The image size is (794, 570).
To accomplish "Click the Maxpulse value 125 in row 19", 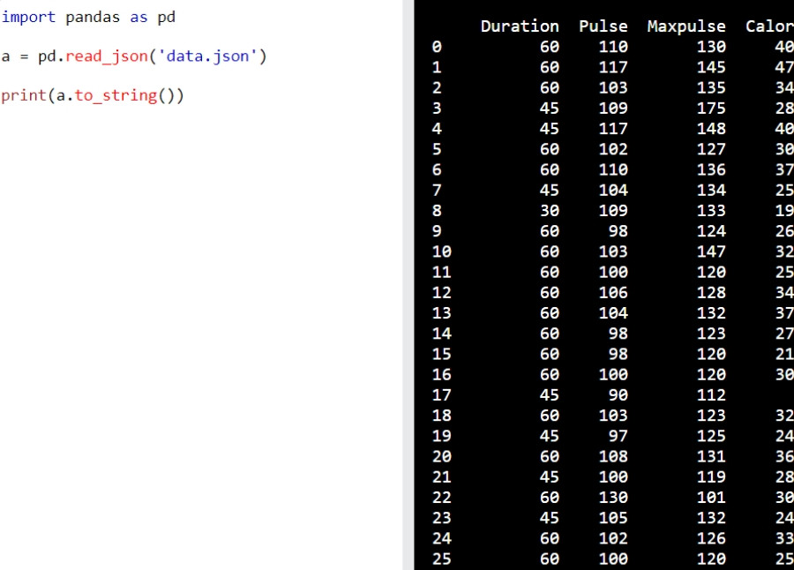I will [x=711, y=436].
